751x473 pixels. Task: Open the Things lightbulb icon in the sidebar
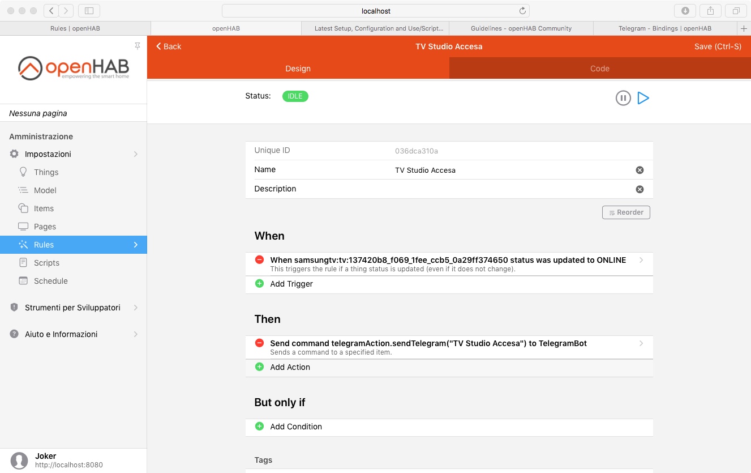[23, 172]
